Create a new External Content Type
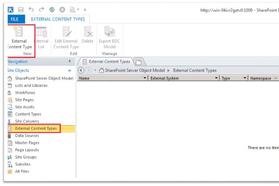Screen dimensions: 279x186 20,38
